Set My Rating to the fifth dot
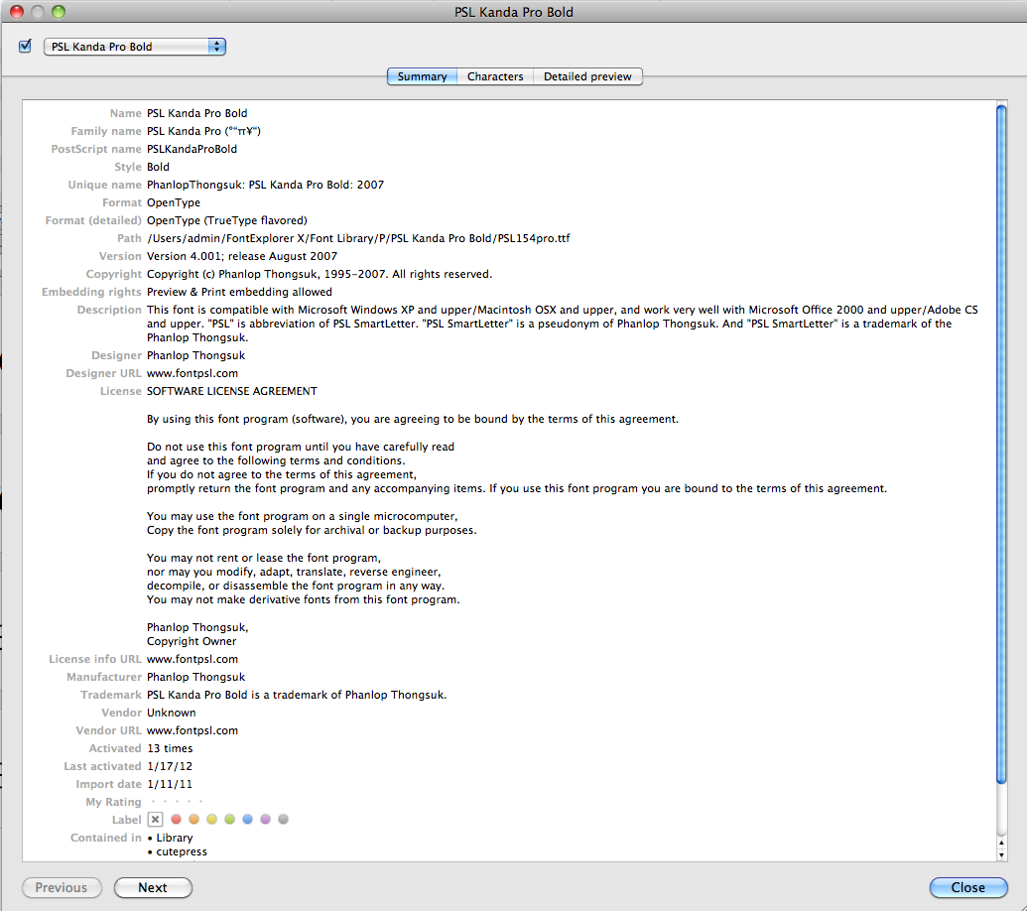1027x911 pixels. coord(200,802)
